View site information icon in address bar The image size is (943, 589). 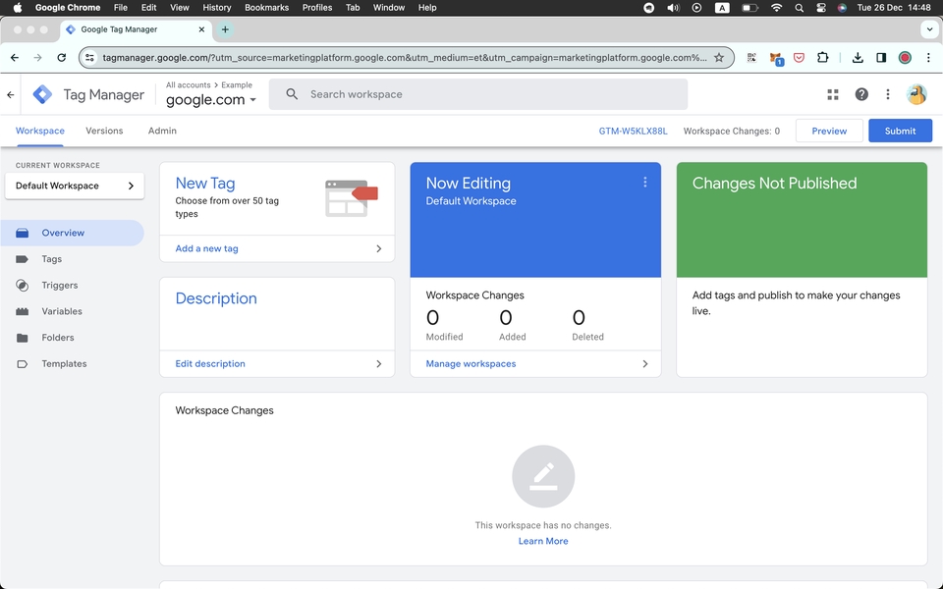coord(89,58)
